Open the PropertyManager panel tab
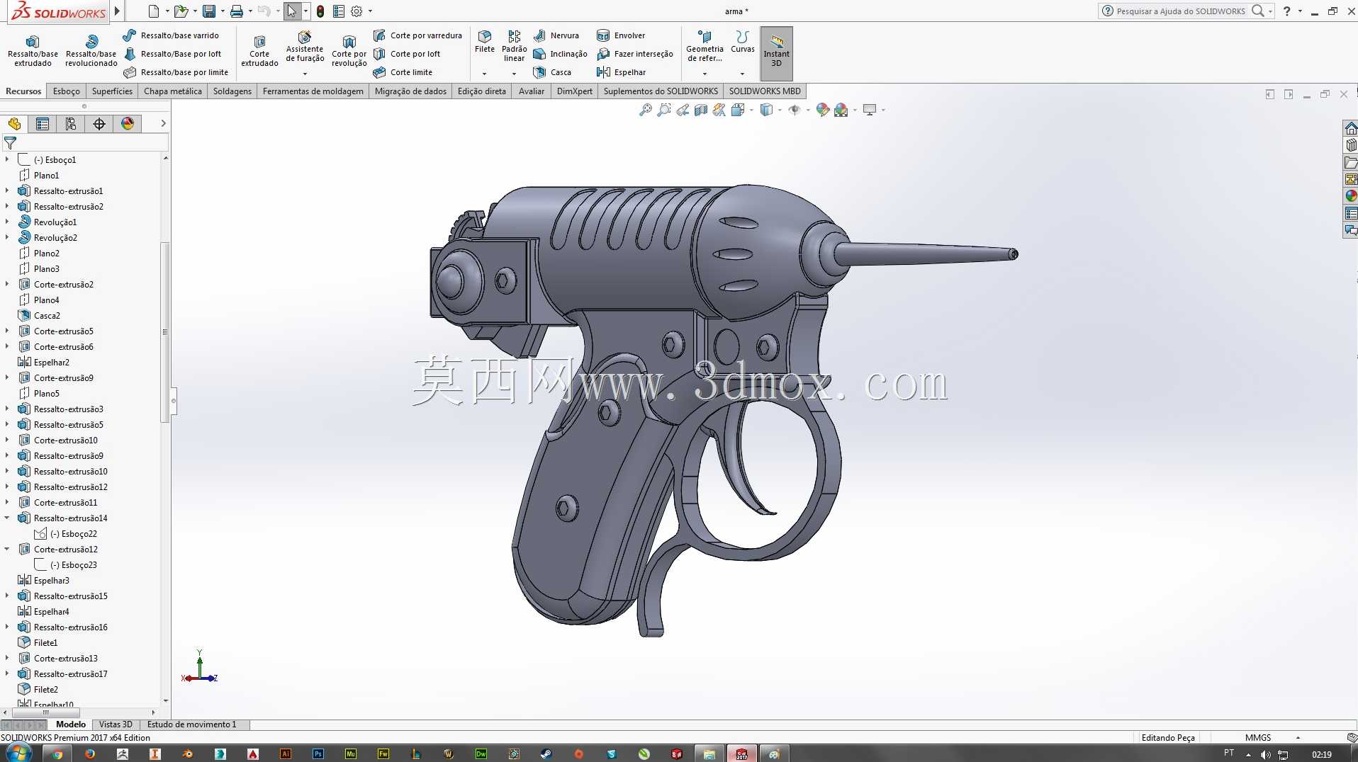1358x762 pixels. coord(43,124)
